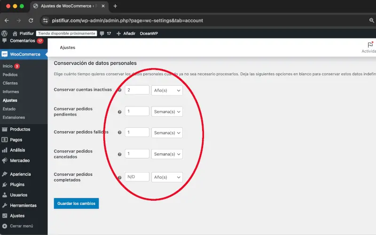Open the Añadir new content menu

click(126, 33)
